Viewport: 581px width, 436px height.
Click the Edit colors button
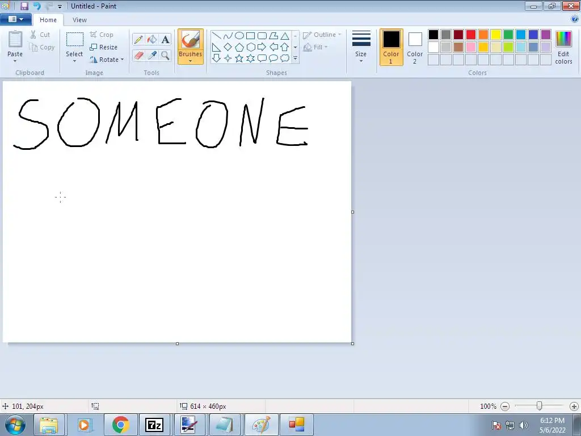pyautogui.click(x=563, y=48)
